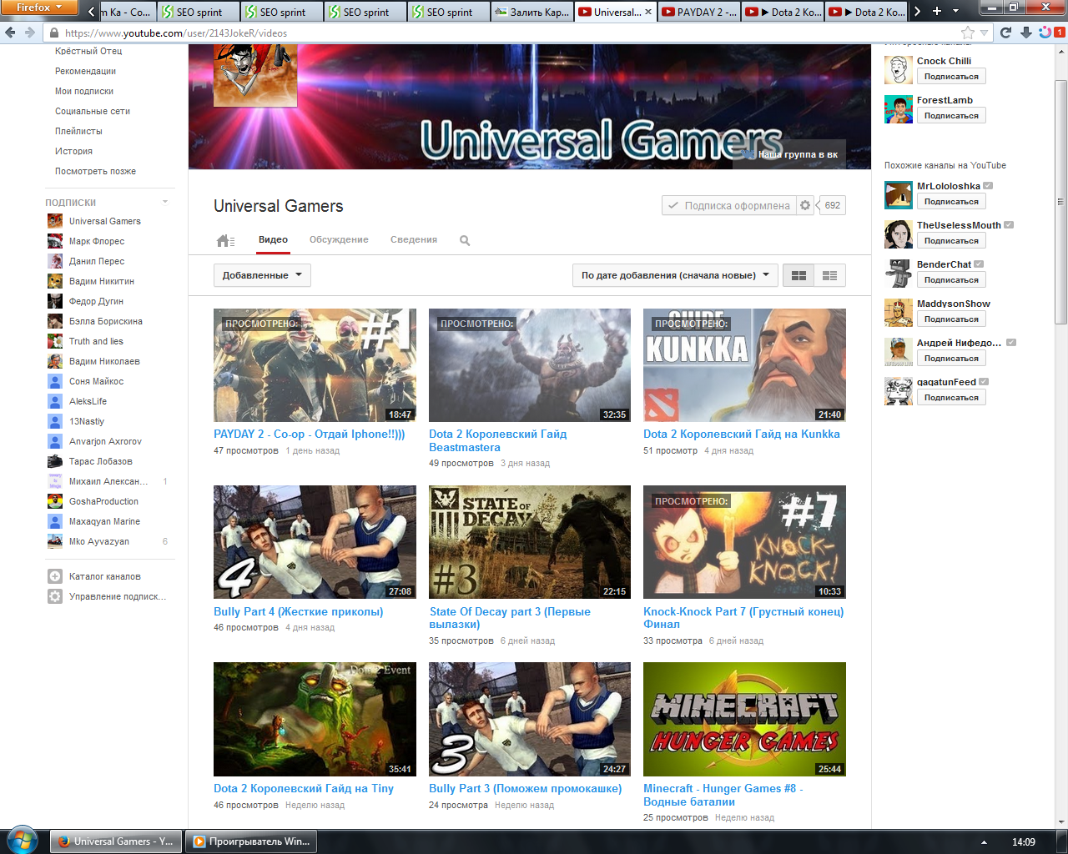Subscribe to Cnock Chilli channel
This screenshot has height=854, width=1068.
click(951, 76)
